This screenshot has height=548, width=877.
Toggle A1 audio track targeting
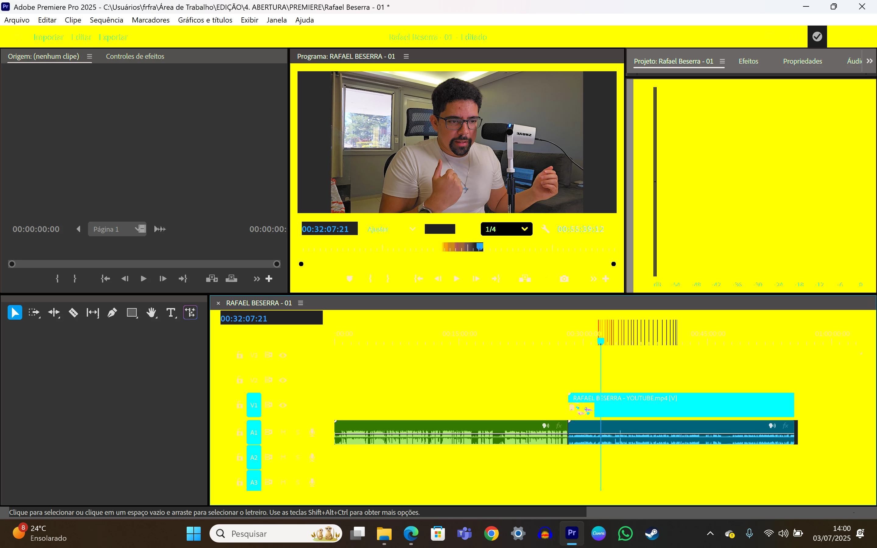click(254, 432)
